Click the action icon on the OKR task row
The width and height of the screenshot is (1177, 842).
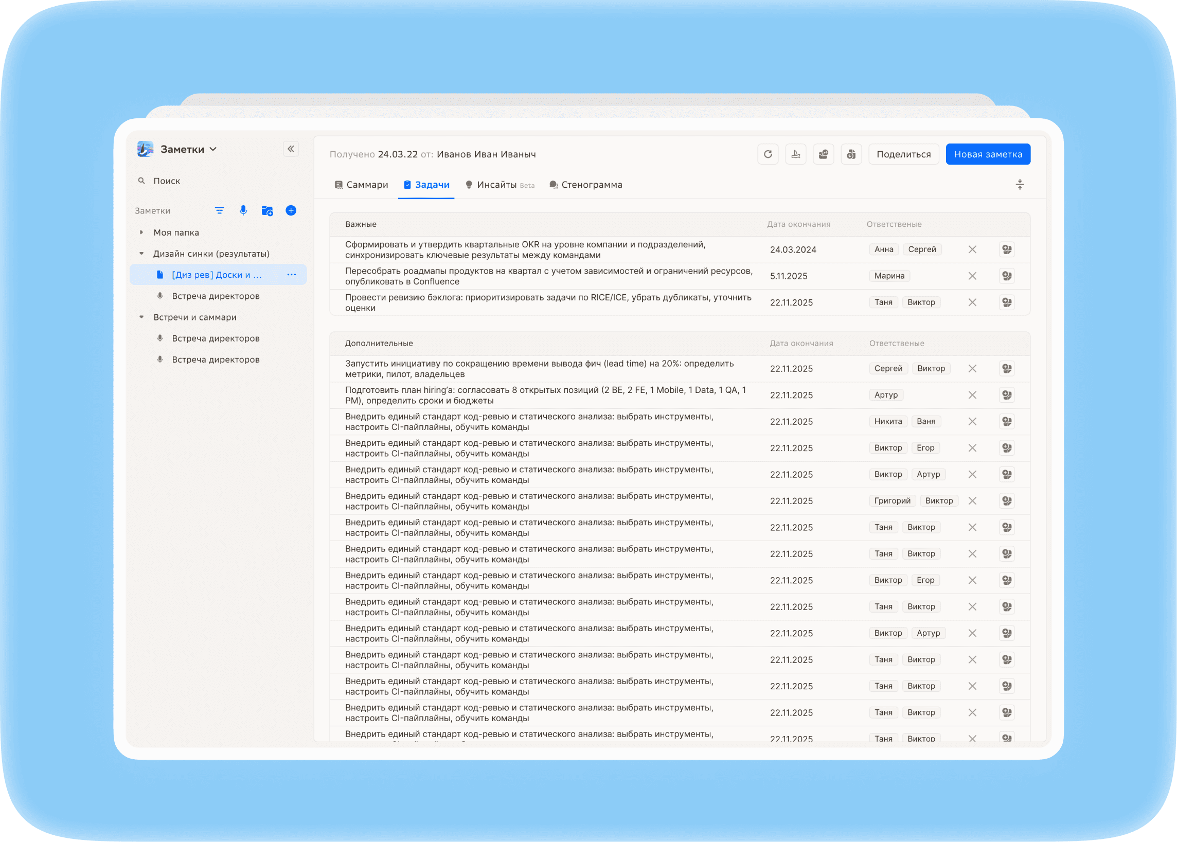pos(1006,250)
